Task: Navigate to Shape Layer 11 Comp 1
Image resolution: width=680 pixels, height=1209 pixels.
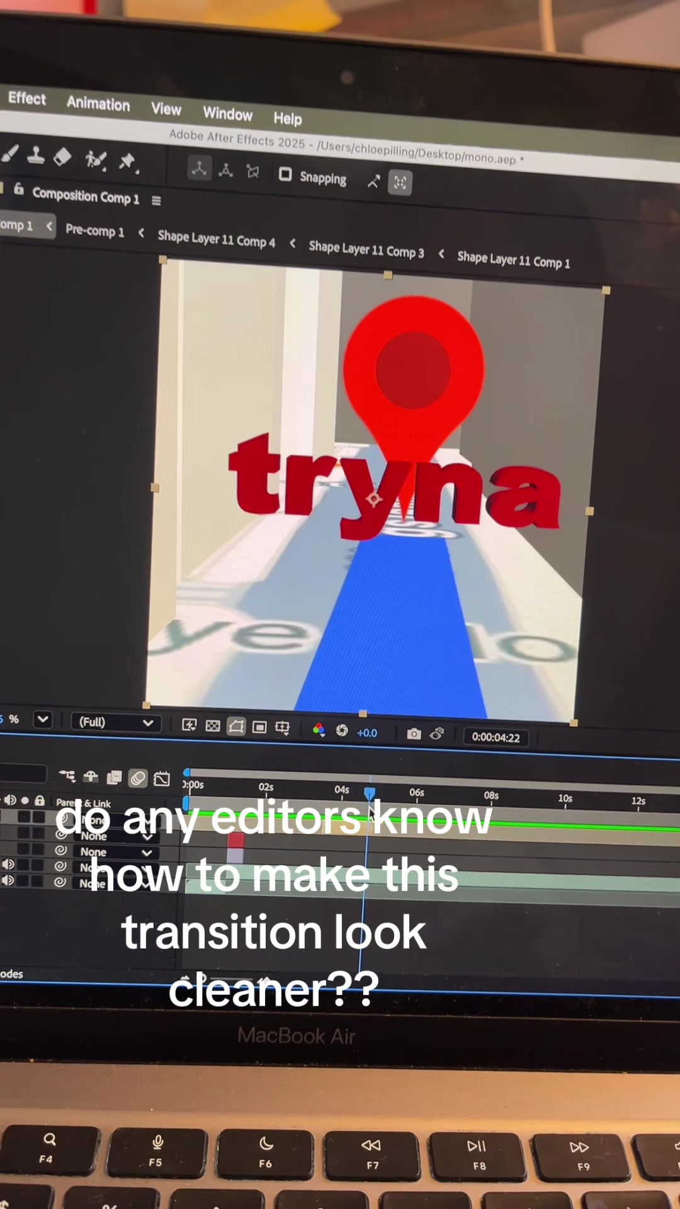Action: click(x=513, y=259)
